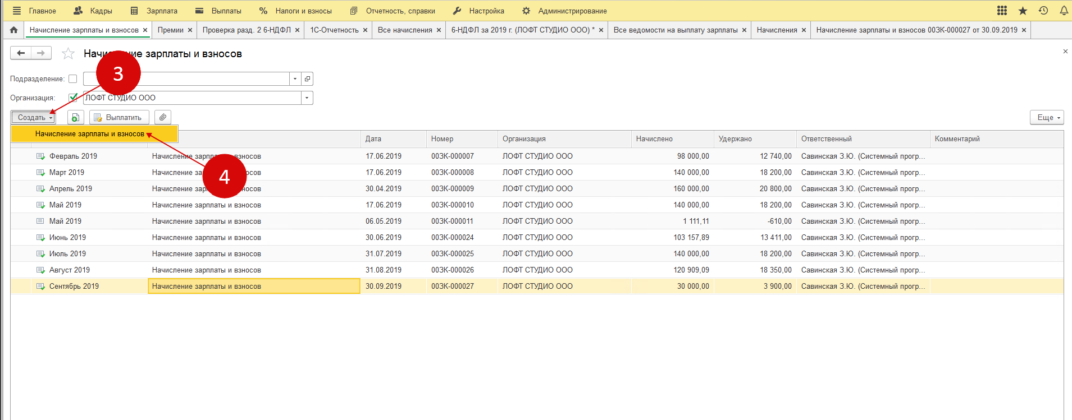Open the Создать dropdown button

(33, 117)
